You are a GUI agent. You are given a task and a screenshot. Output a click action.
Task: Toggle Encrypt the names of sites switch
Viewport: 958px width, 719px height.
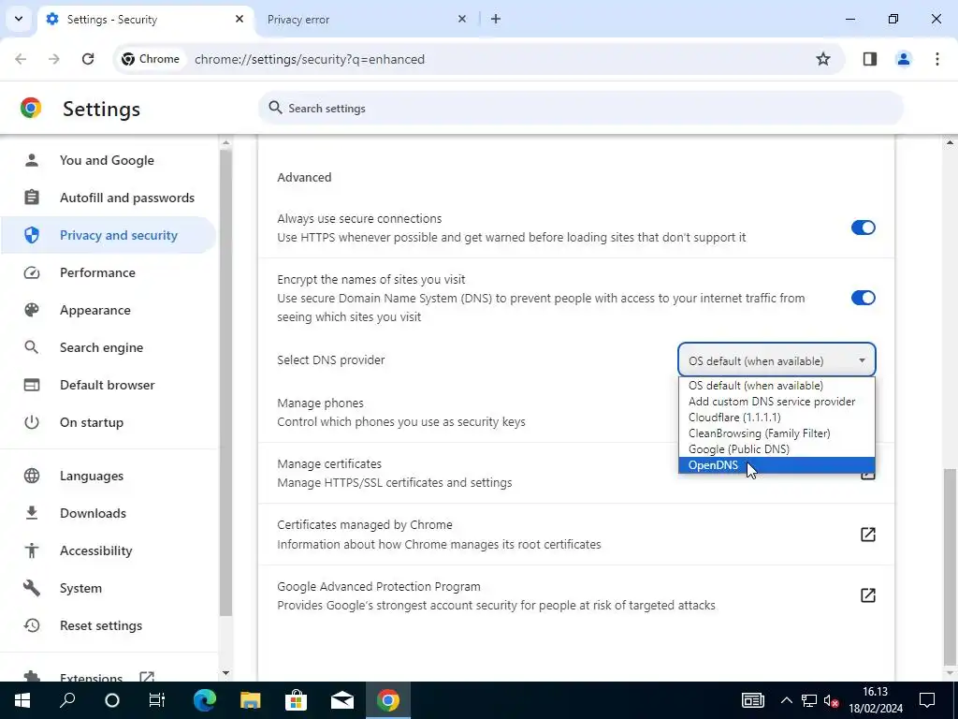click(863, 298)
